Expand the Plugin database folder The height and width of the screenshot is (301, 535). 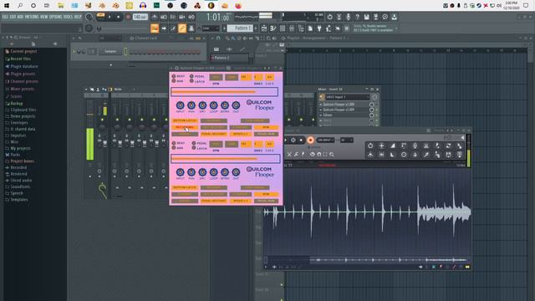[x=21, y=66]
